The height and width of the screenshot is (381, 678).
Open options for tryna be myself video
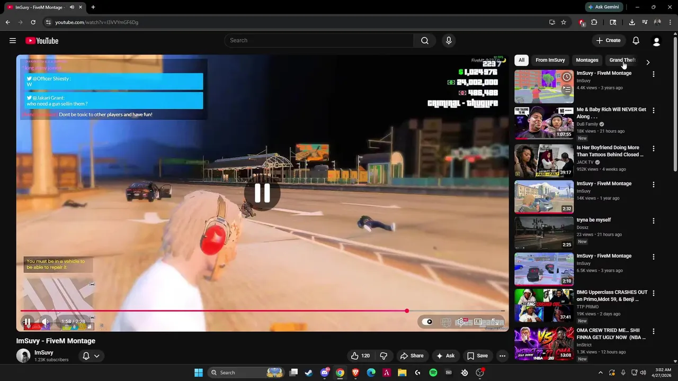(x=653, y=221)
